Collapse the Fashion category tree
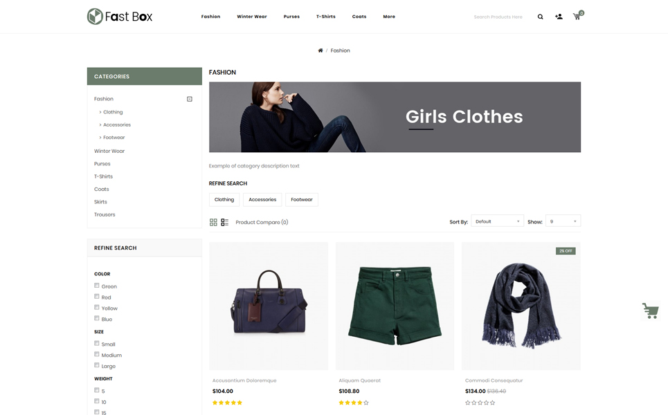 [x=190, y=99]
